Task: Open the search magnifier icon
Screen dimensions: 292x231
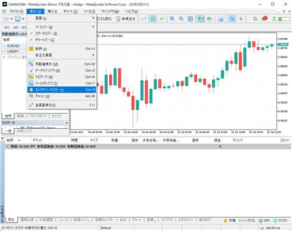Action: pyautogui.click(x=255, y=19)
